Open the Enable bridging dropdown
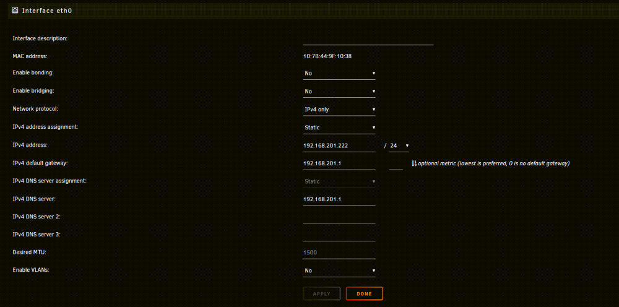619x307 pixels. coord(339,92)
